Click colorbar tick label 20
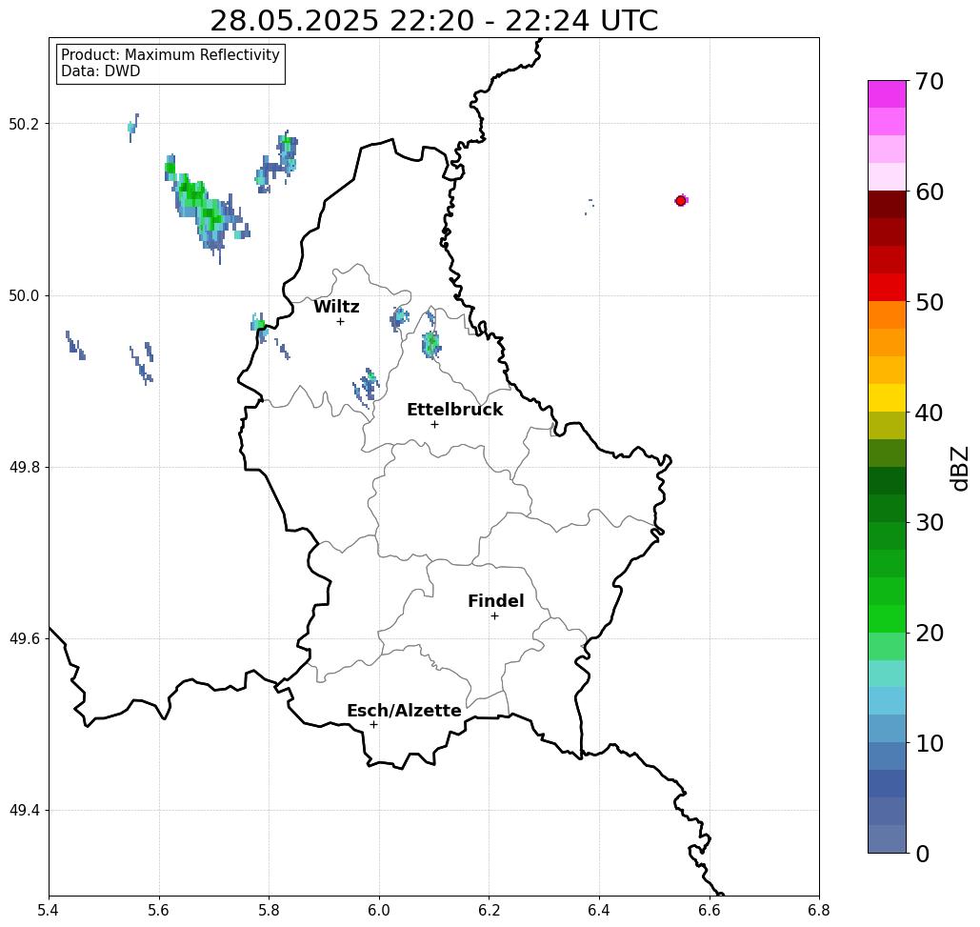 [930, 634]
